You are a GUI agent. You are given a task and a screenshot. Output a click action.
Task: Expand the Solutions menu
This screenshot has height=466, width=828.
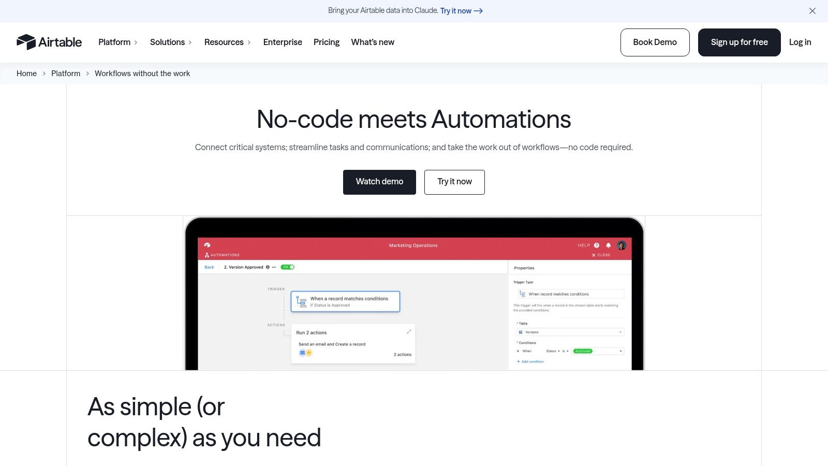click(171, 42)
